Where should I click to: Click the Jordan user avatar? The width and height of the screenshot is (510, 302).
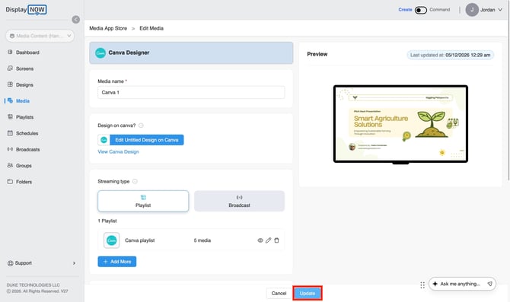click(472, 10)
